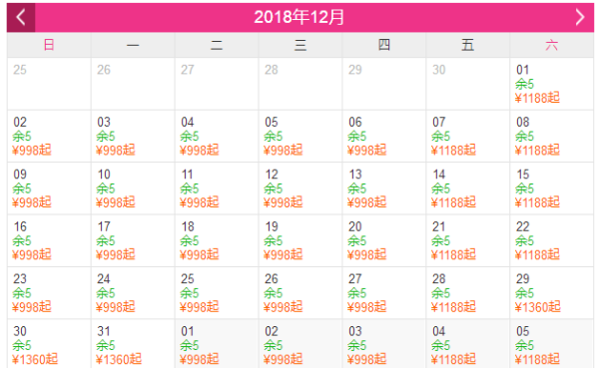Pick next-month 03 priced ¥998

(384, 344)
